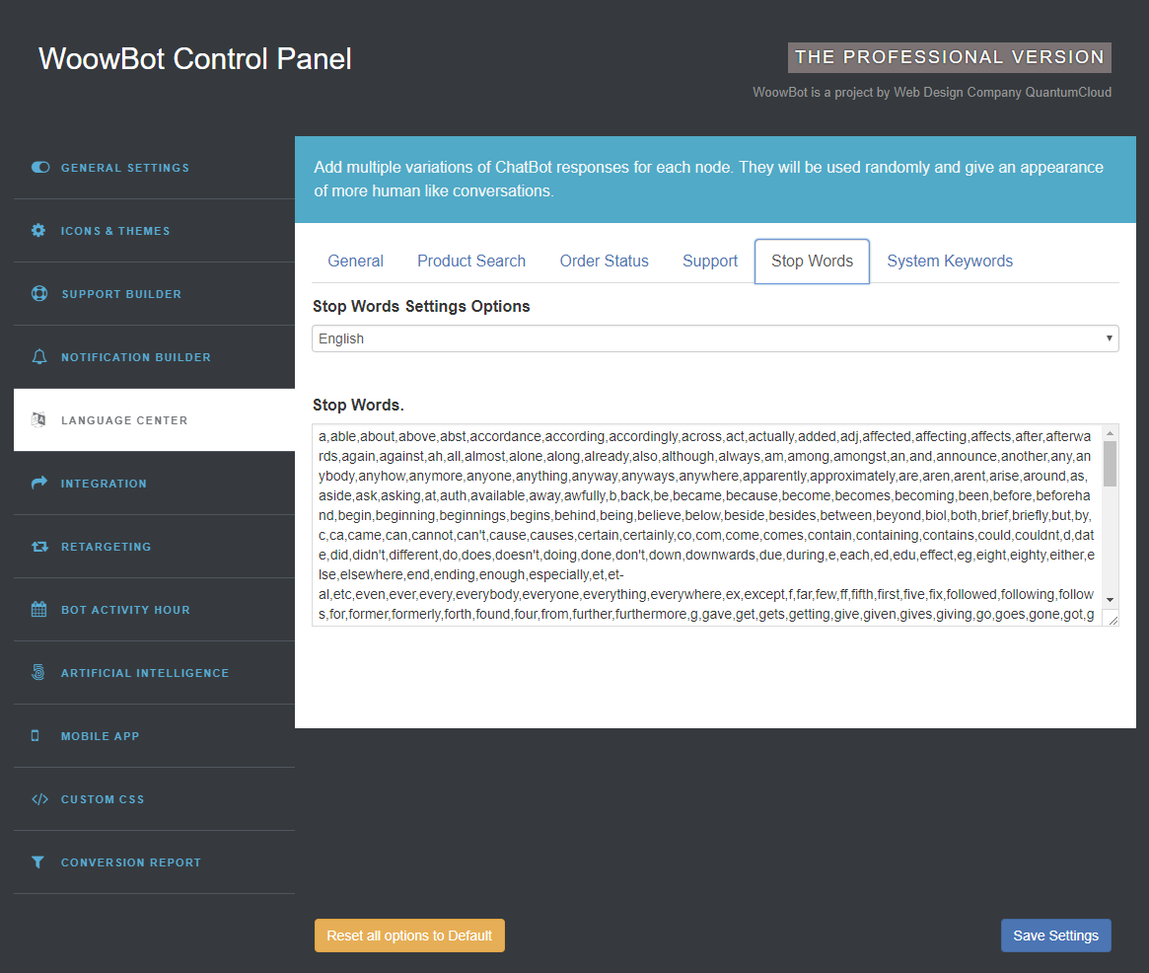Click the Stop Words textarea scrollbar thumb
1149x973 pixels.
pos(1111,464)
